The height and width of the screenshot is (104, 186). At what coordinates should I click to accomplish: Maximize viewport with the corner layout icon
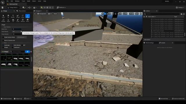point(141,14)
